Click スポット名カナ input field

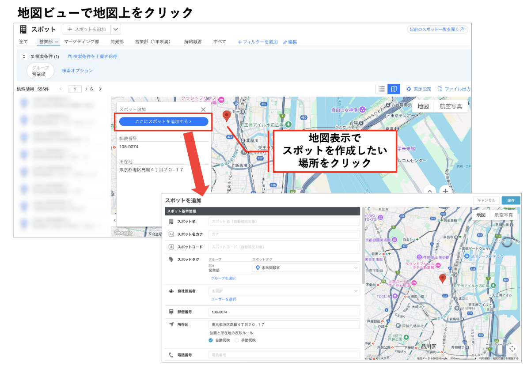pos(284,234)
